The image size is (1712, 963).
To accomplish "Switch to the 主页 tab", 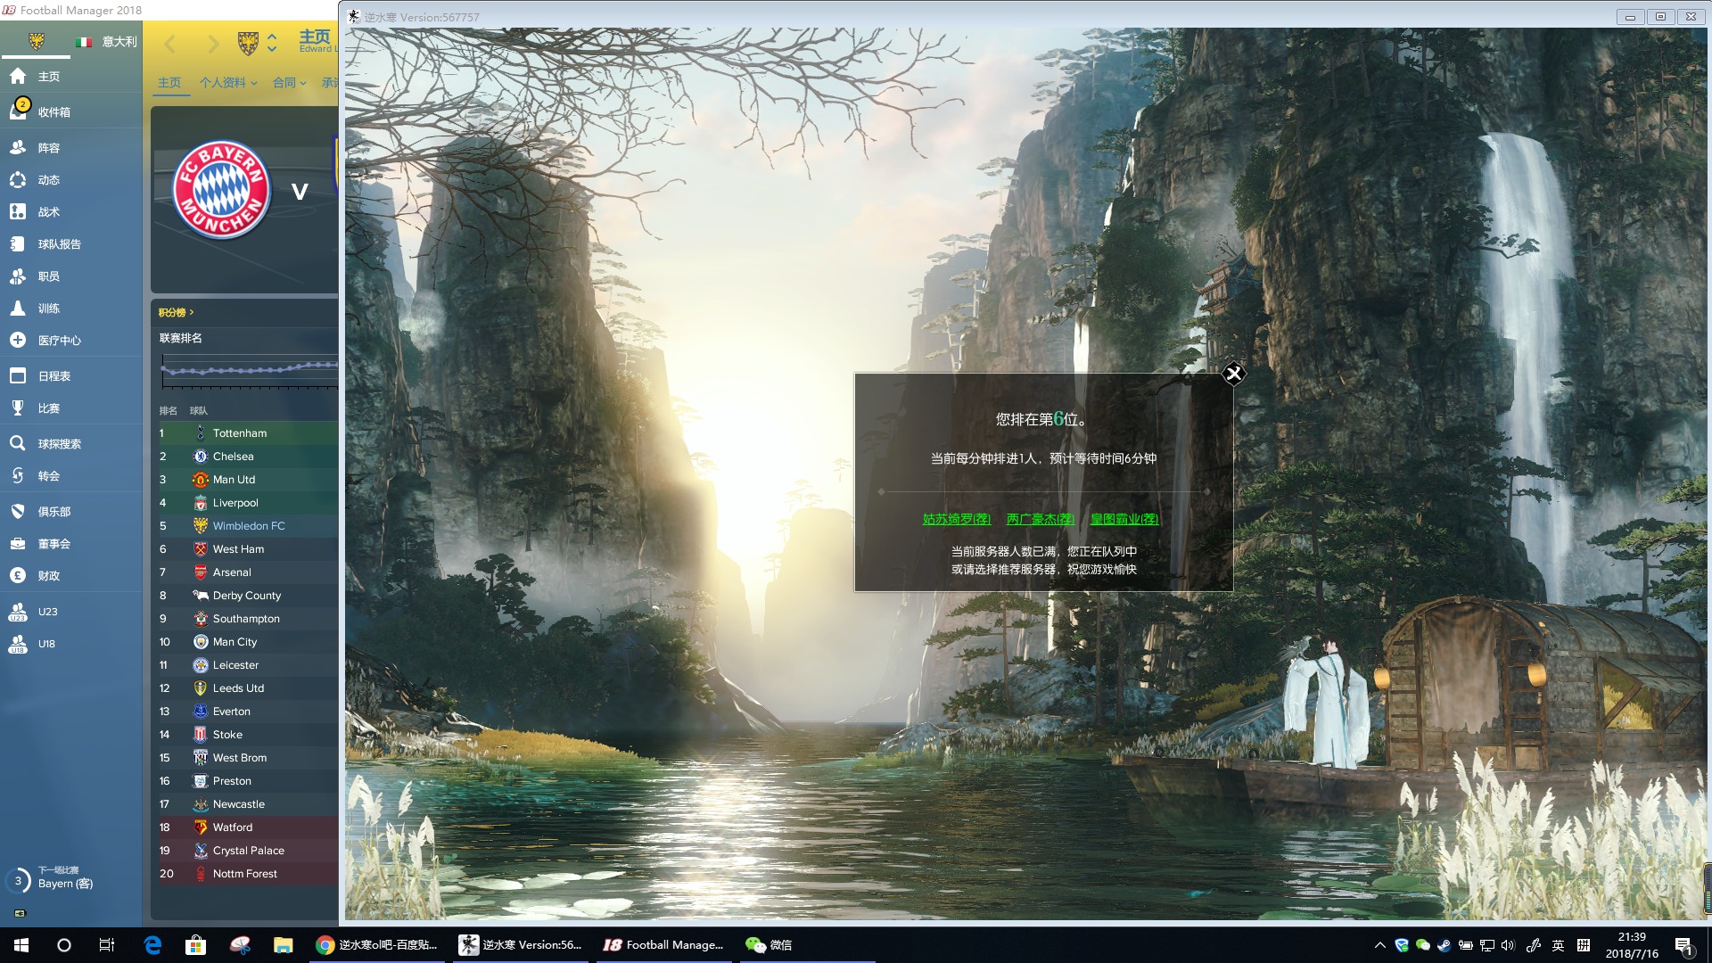I will (x=169, y=83).
